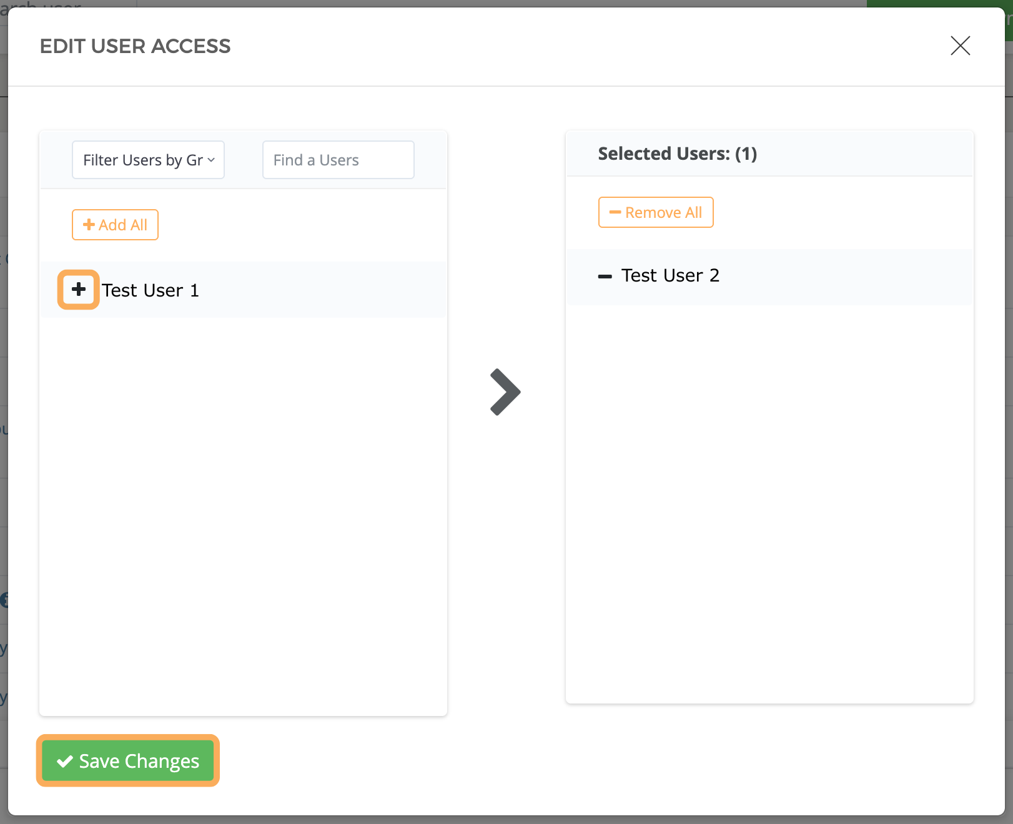Click the Remove All button
Viewport: 1013px width, 824px height.
(656, 212)
